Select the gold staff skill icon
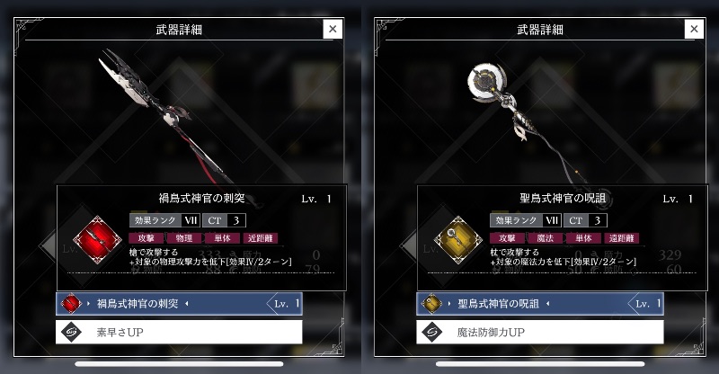719x374 pixels. 458,239
